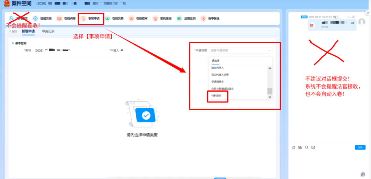The height and width of the screenshot is (179, 371).
Task: Choose 材料提交 in the dropdown list
Action: coord(216,96)
